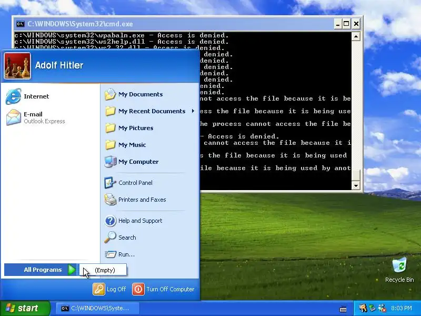Screen dimensions: 421x316
Task: Click the Turn Off Computer button text
Action: pos(170,289)
